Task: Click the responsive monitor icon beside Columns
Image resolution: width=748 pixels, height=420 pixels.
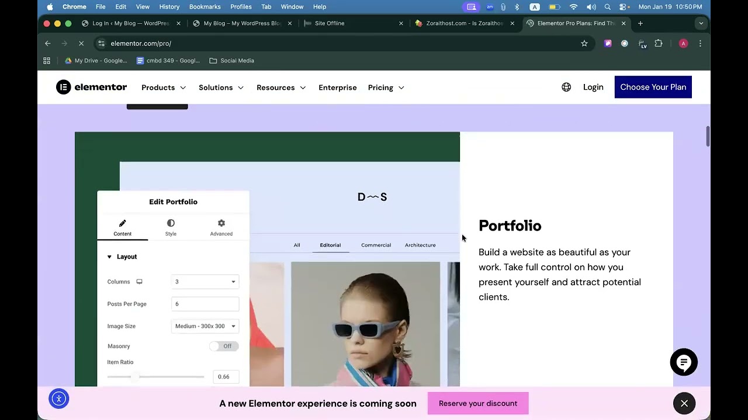Action: (139, 282)
